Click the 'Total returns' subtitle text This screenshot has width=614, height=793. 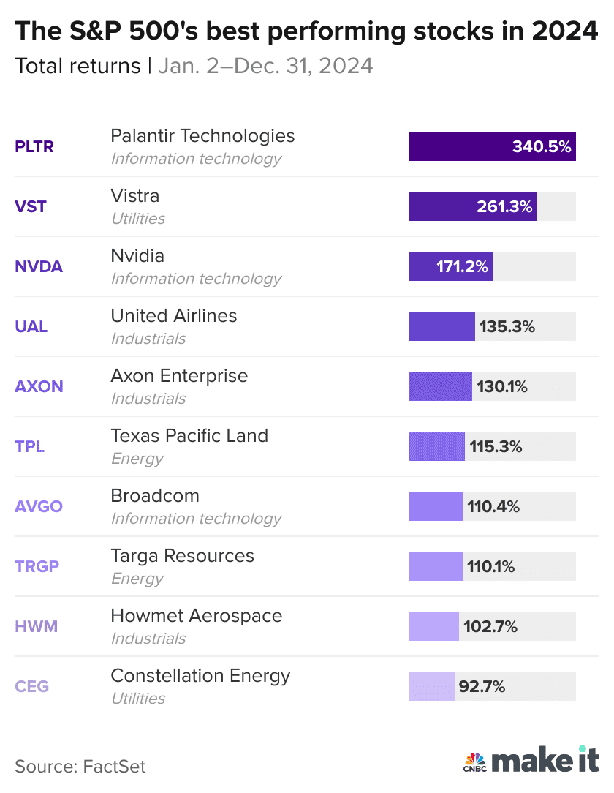pos(77,66)
